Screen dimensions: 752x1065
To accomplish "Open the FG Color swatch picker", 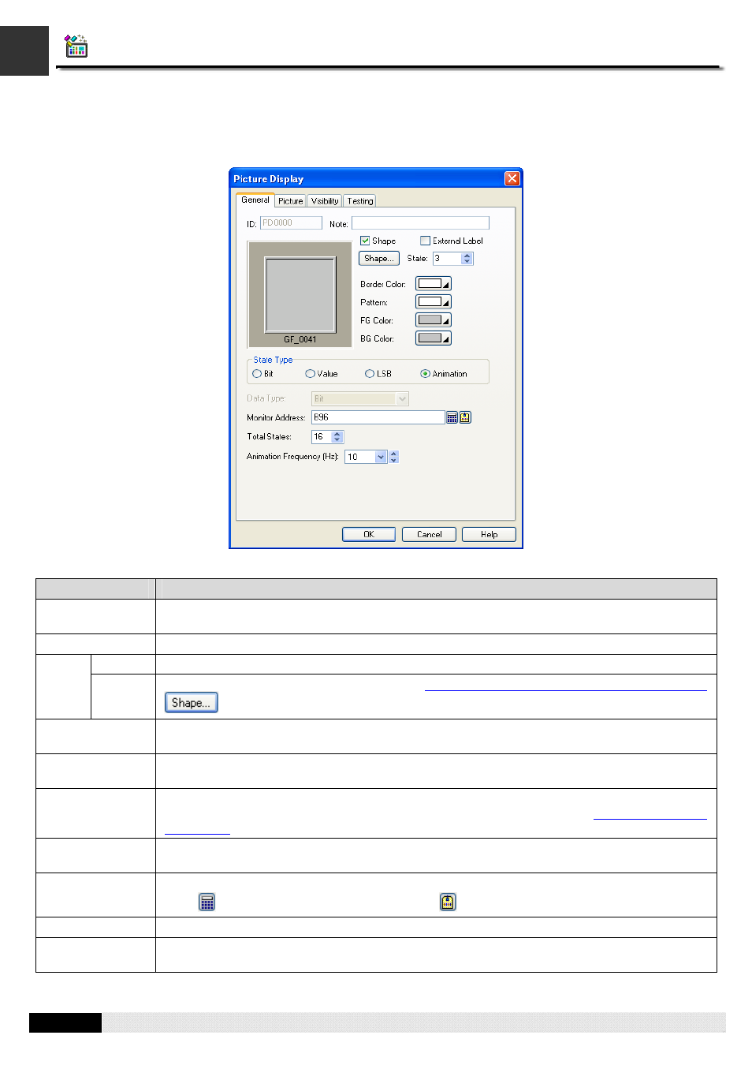I will [434, 320].
